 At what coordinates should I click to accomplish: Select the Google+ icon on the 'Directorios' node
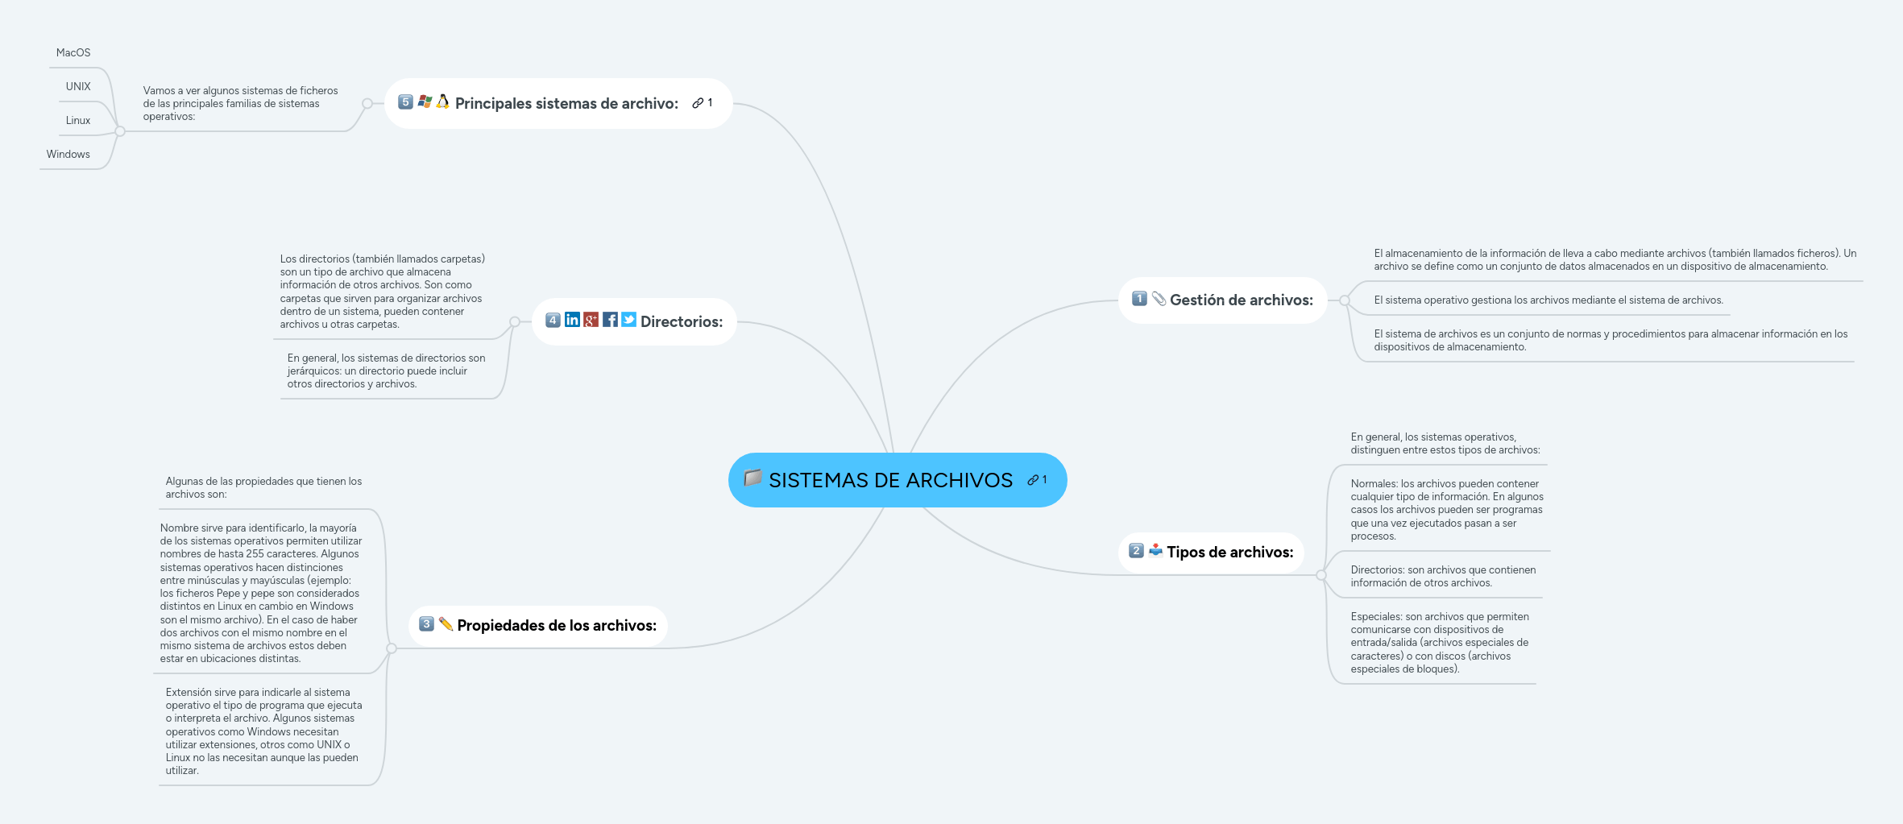pos(591,320)
